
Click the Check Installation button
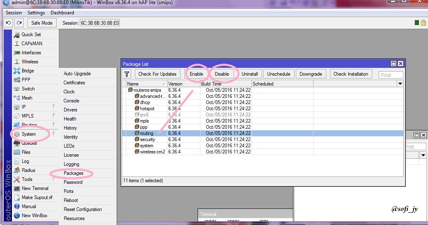click(351, 74)
